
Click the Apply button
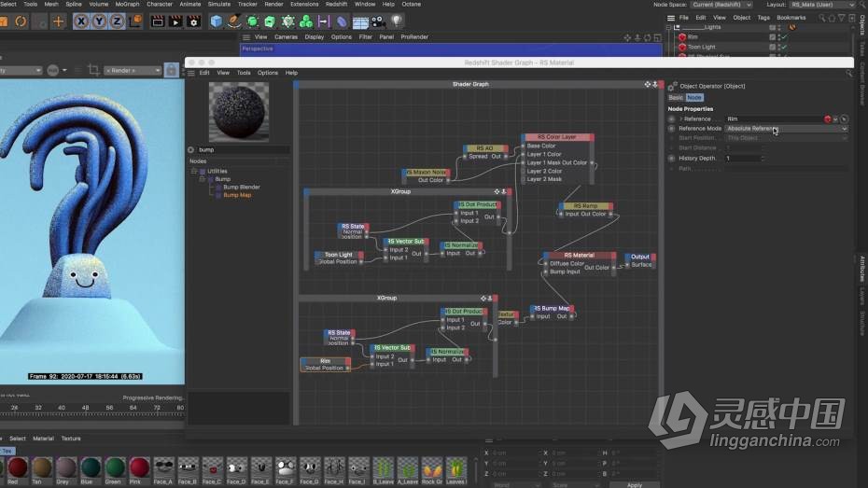(x=635, y=484)
